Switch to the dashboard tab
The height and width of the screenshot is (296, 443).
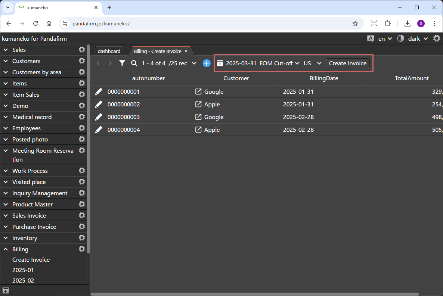point(109,51)
